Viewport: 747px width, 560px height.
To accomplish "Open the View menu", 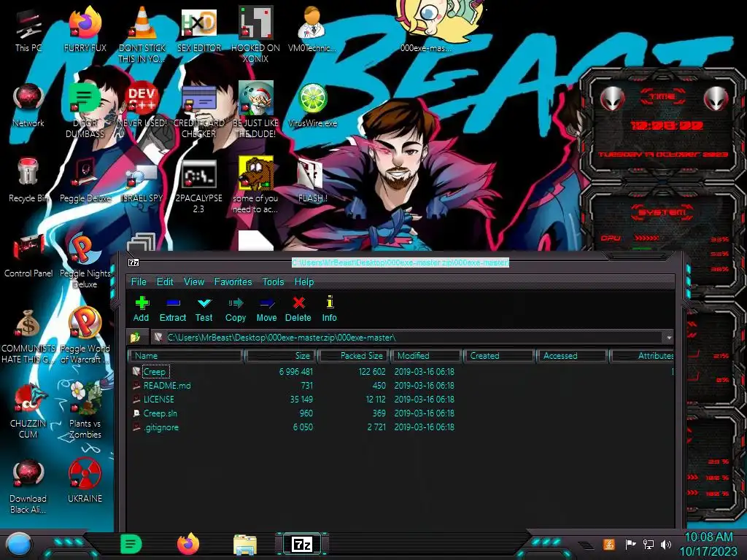I will tap(194, 281).
